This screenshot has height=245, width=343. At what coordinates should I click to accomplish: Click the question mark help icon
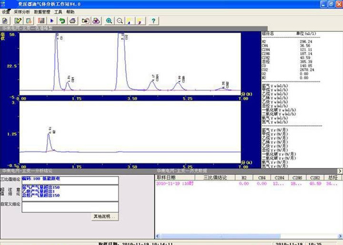pos(153,21)
